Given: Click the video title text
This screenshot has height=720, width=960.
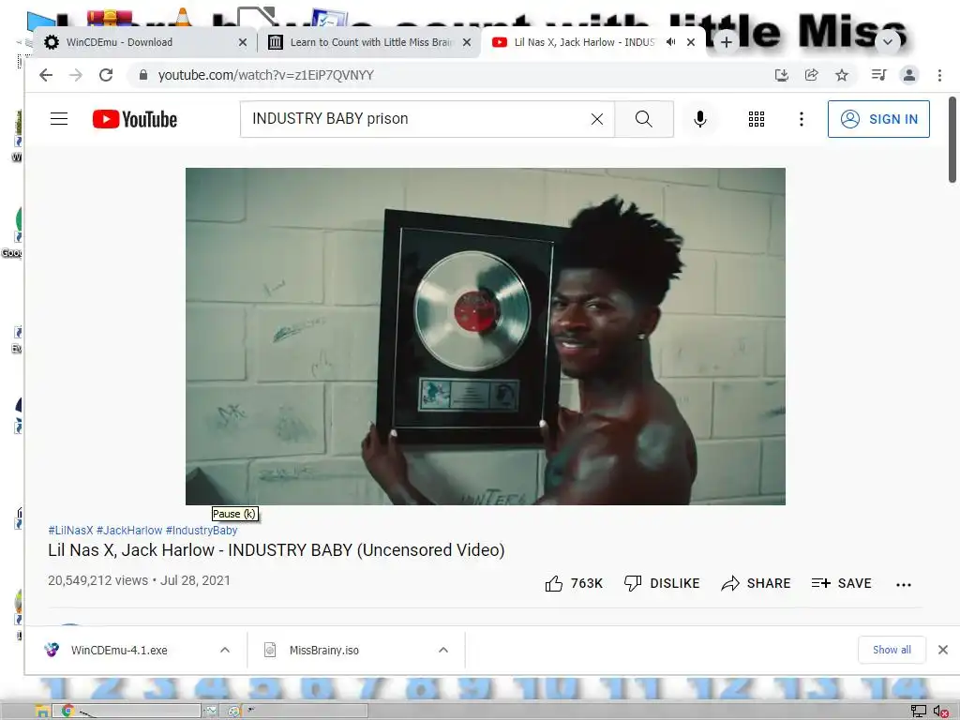Looking at the screenshot, I should 277,550.
